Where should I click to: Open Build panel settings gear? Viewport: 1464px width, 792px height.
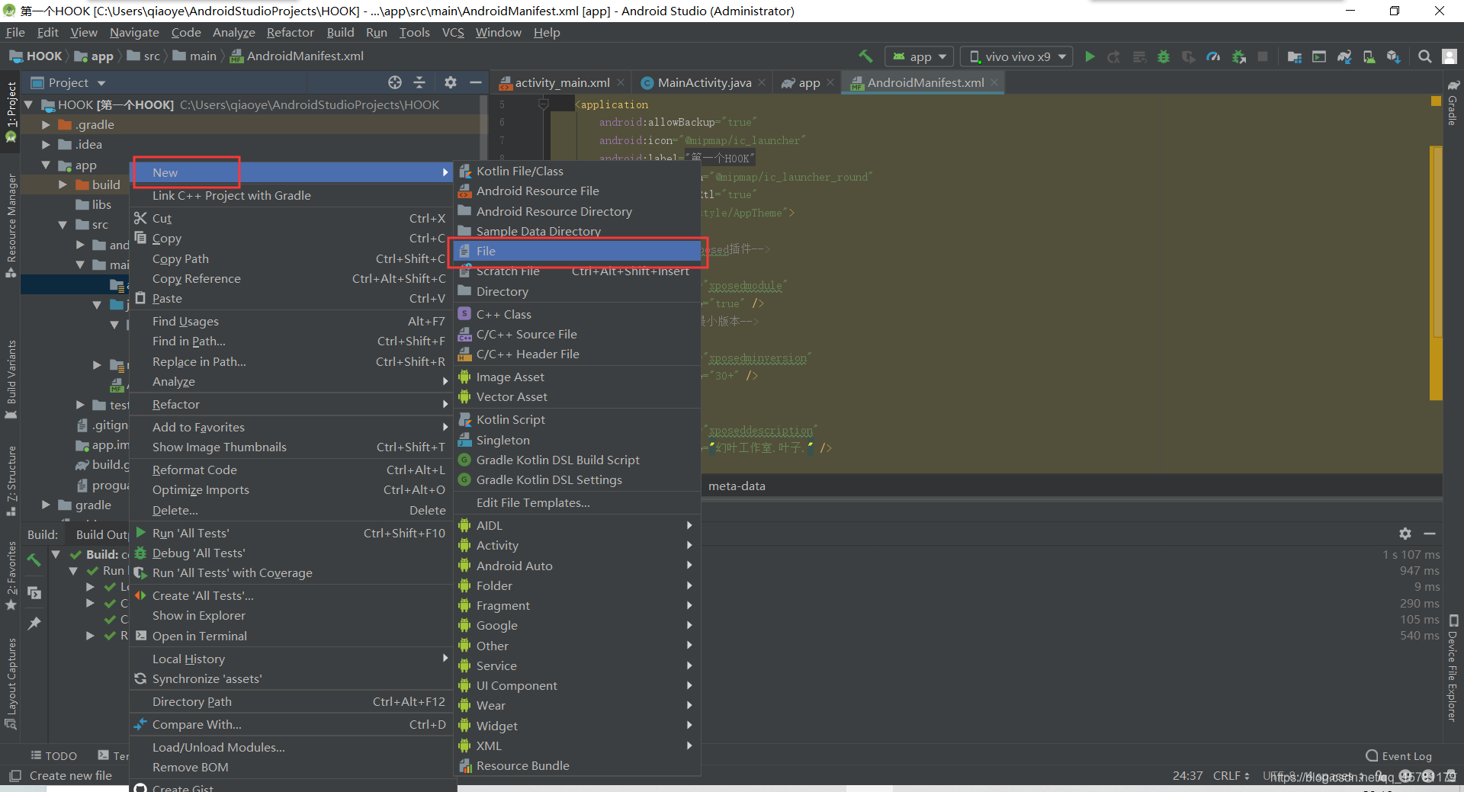pyautogui.click(x=1405, y=534)
